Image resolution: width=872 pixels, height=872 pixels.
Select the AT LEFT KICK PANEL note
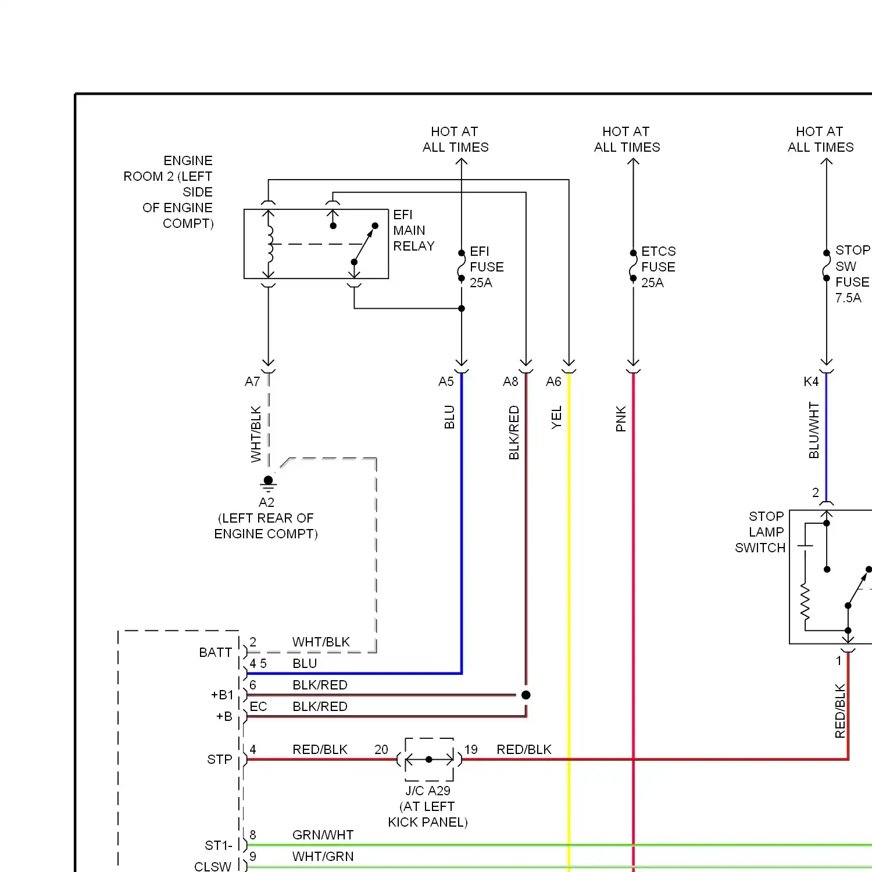coord(428,814)
